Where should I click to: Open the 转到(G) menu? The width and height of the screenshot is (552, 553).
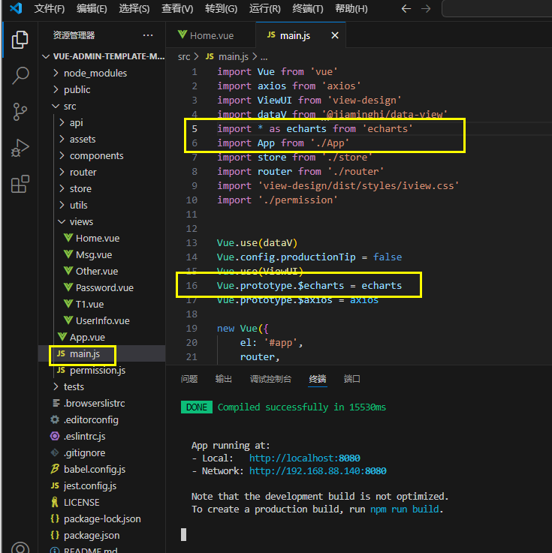pyautogui.click(x=221, y=8)
